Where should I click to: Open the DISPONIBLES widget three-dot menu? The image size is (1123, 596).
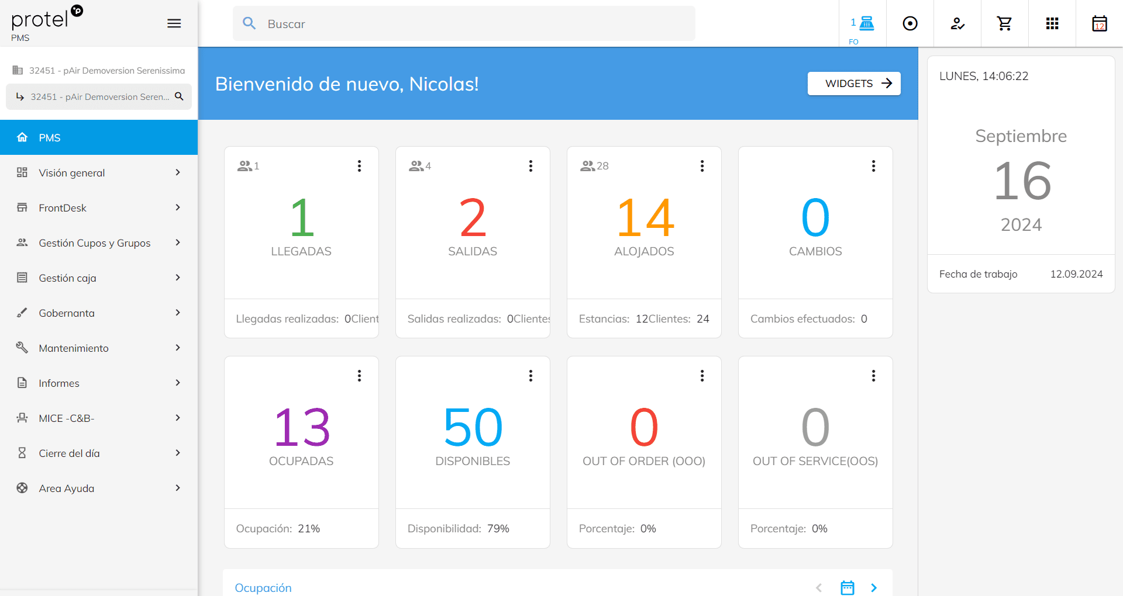coord(531,376)
